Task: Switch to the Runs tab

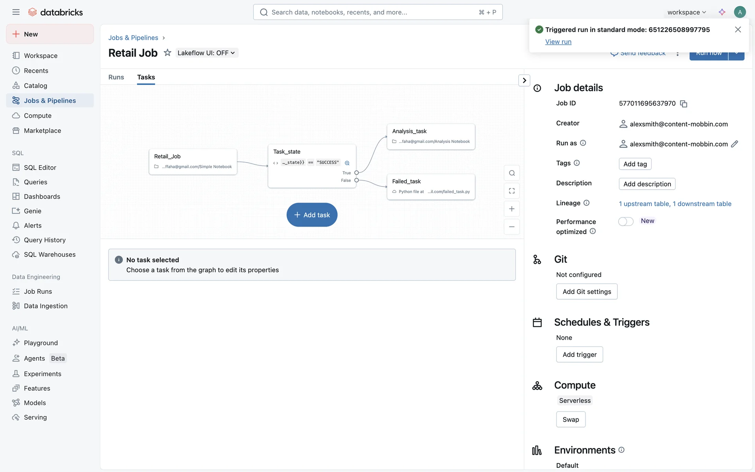Action: click(116, 77)
